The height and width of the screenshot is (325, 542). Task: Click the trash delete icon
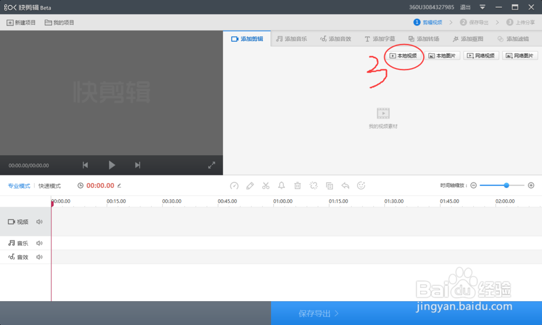tap(297, 186)
